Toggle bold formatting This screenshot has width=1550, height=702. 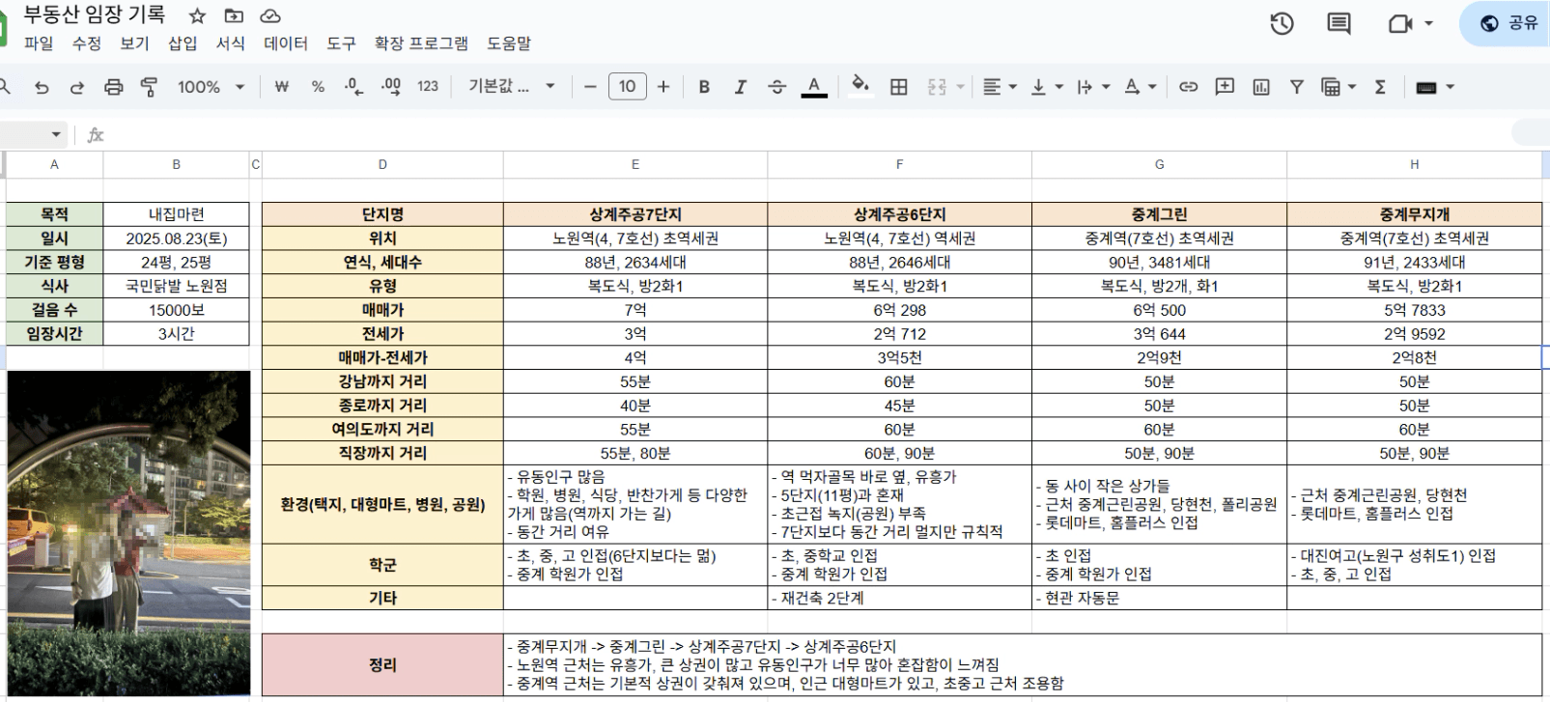704,87
